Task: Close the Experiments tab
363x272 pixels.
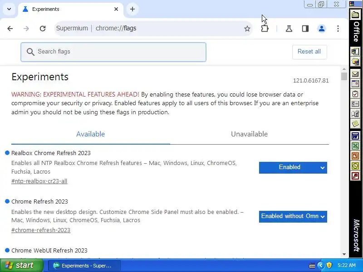Action: click(116, 9)
